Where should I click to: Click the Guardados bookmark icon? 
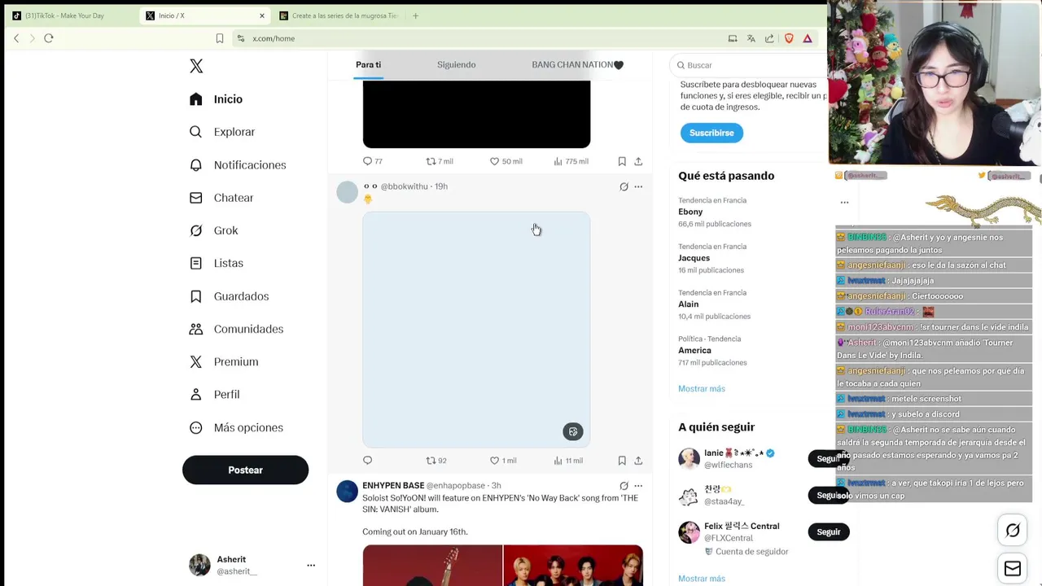click(x=195, y=296)
